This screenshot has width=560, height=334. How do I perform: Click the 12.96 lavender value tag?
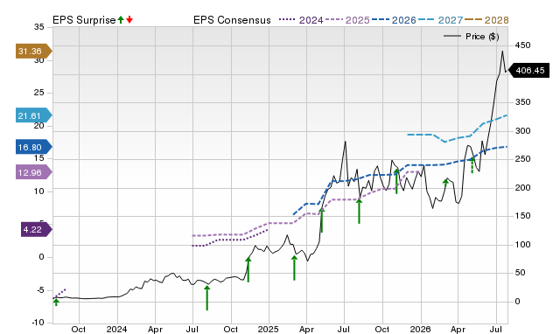pyautogui.click(x=33, y=172)
